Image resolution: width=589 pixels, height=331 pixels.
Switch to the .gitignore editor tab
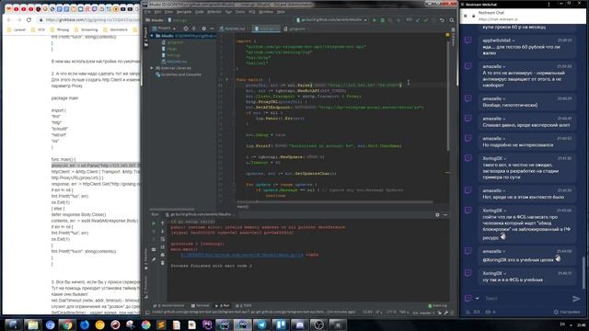click(x=296, y=29)
